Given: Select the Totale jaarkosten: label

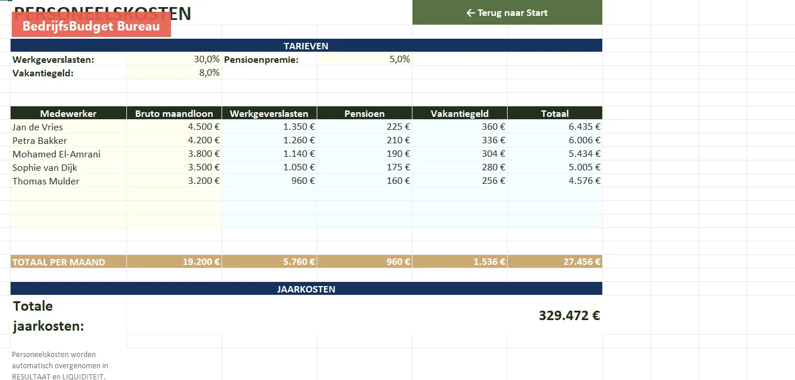Looking at the screenshot, I should (x=49, y=316).
